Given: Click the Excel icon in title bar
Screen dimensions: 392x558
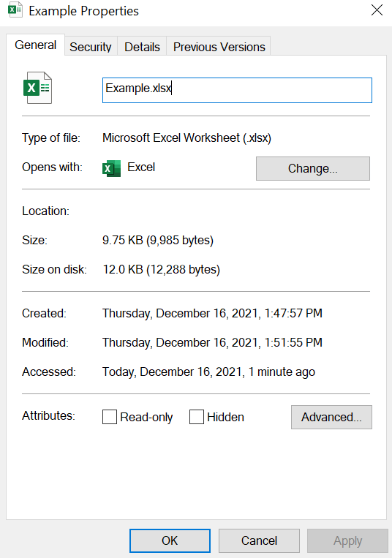Looking at the screenshot, I should click(15, 10).
